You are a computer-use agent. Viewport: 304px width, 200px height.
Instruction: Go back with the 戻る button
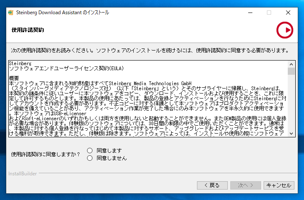point(212,185)
